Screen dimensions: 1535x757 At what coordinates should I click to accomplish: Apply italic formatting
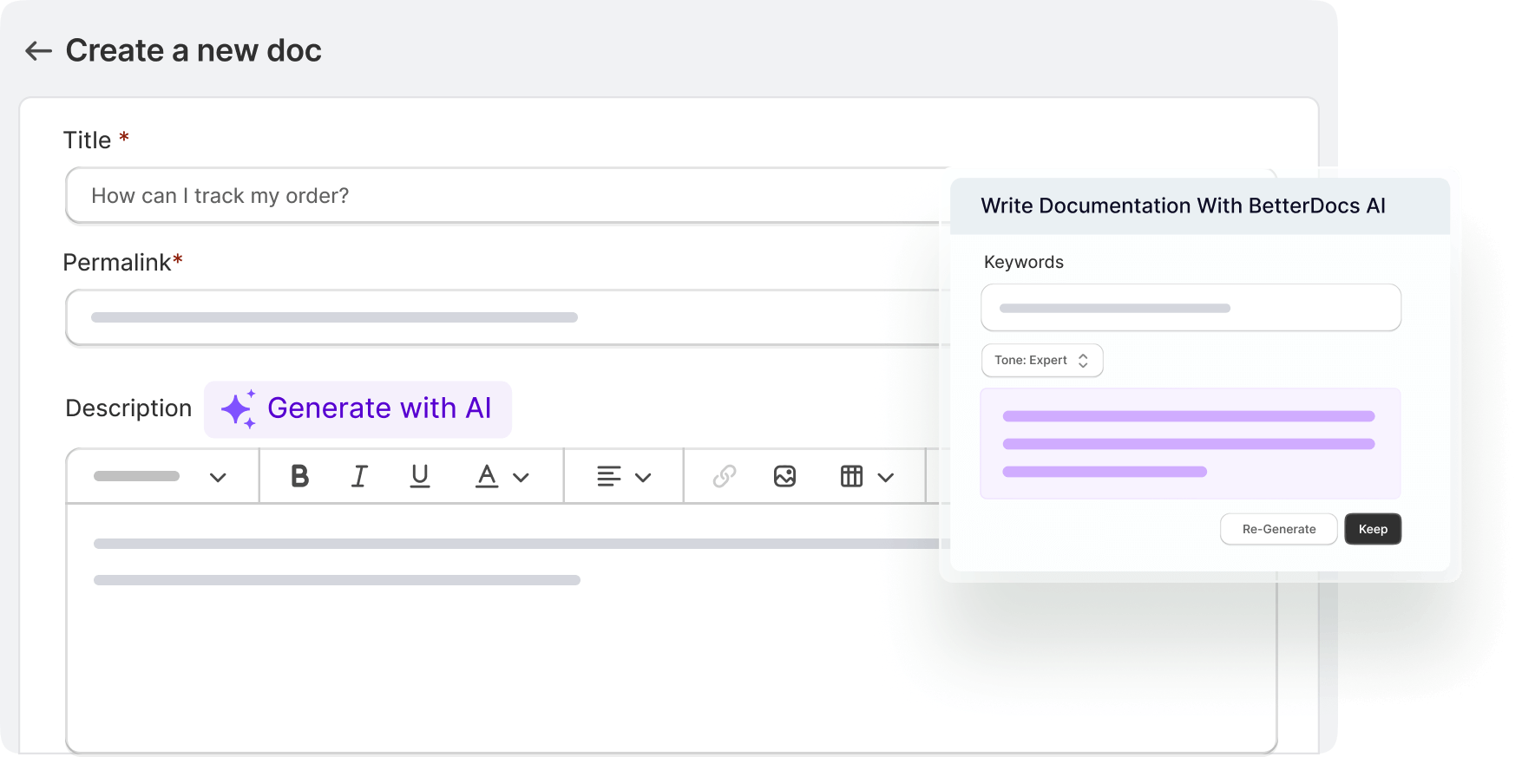(359, 476)
